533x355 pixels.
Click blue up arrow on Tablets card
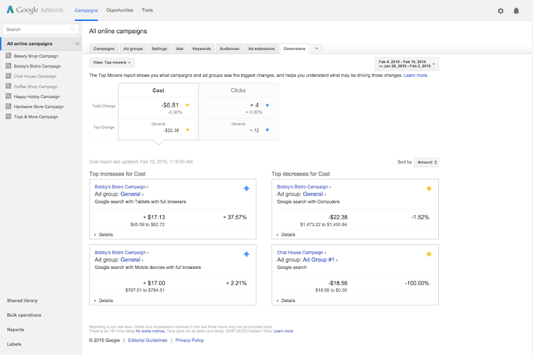pos(247,189)
